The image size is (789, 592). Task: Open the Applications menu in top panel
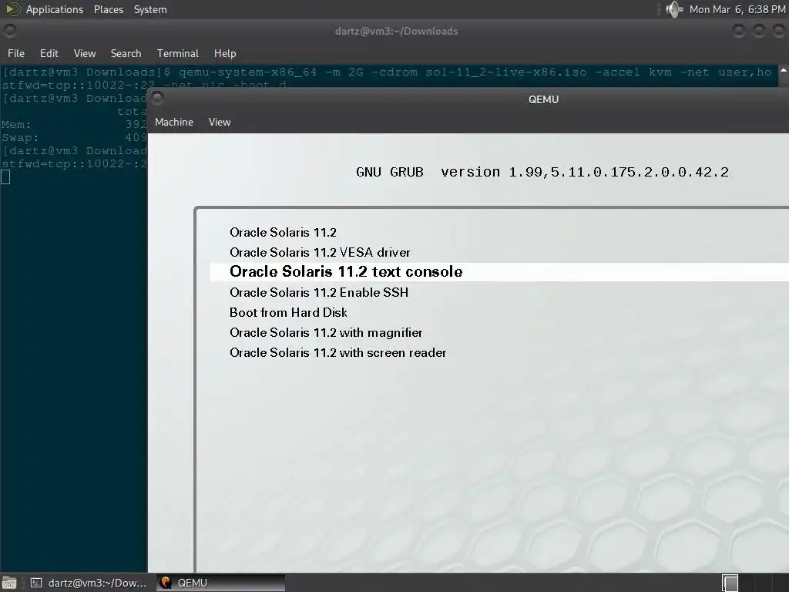click(55, 9)
